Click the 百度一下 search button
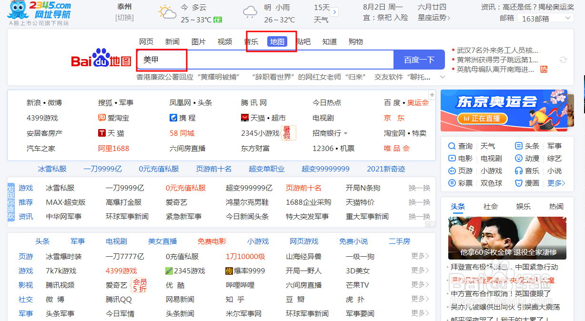 click(x=419, y=60)
